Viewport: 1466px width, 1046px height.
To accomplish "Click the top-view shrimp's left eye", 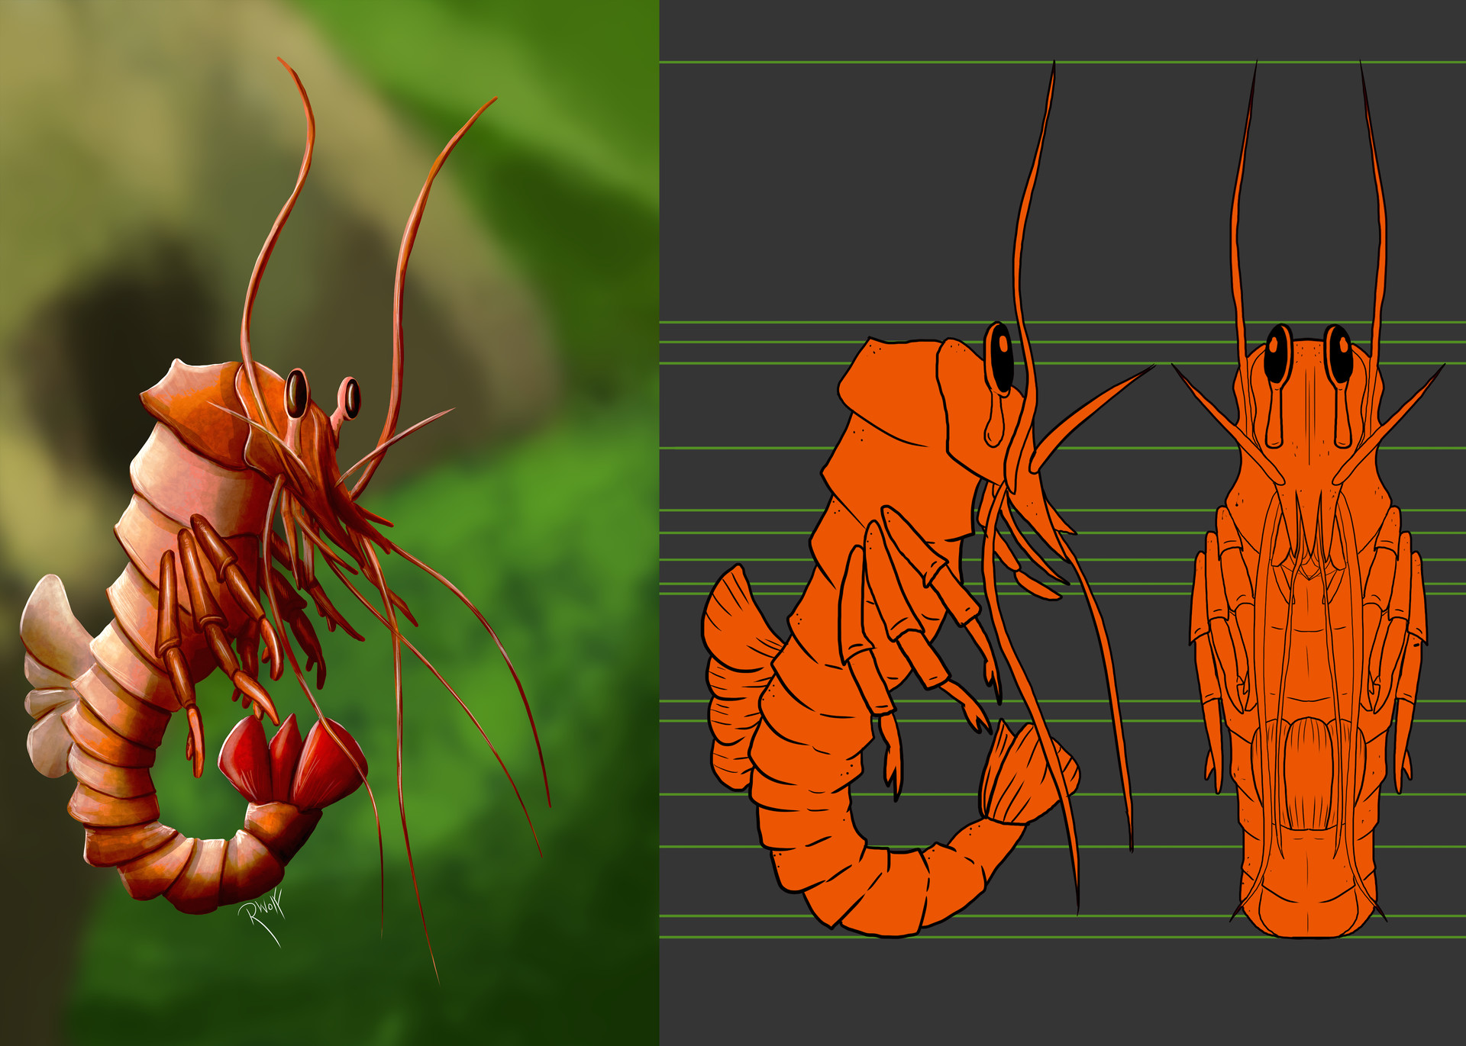I will click(1277, 357).
